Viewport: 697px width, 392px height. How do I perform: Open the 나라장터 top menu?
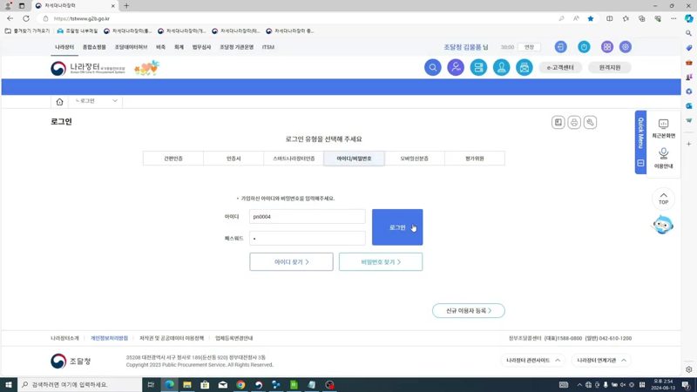tap(64, 47)
